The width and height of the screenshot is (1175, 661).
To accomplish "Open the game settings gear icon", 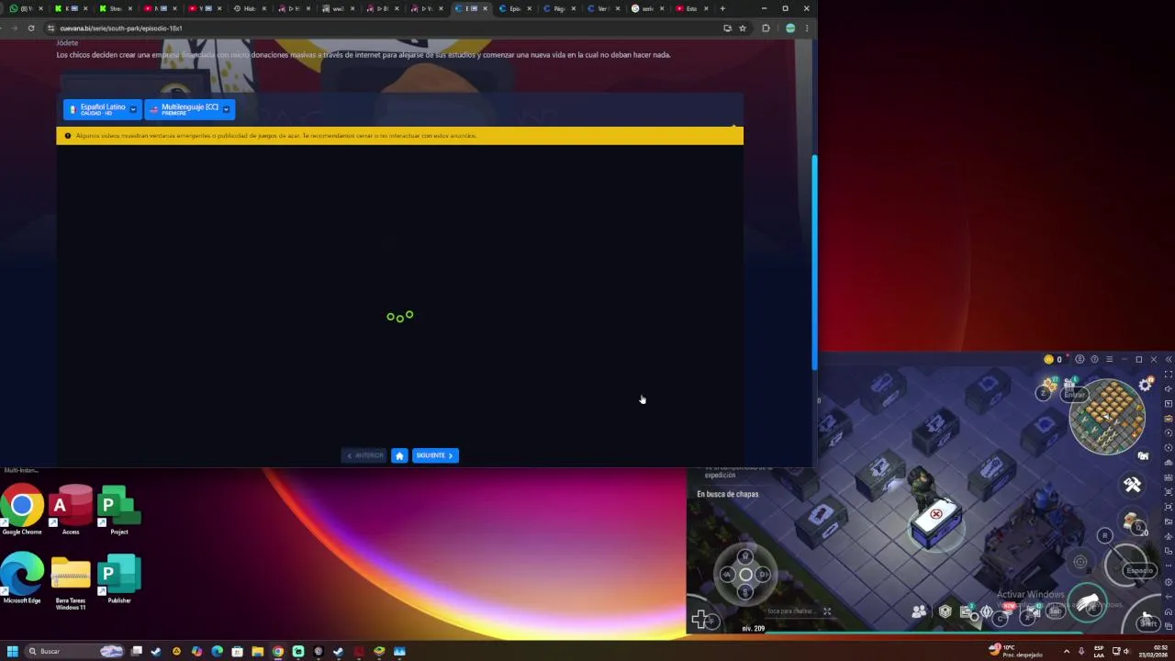I will [x=1146, y=385].
